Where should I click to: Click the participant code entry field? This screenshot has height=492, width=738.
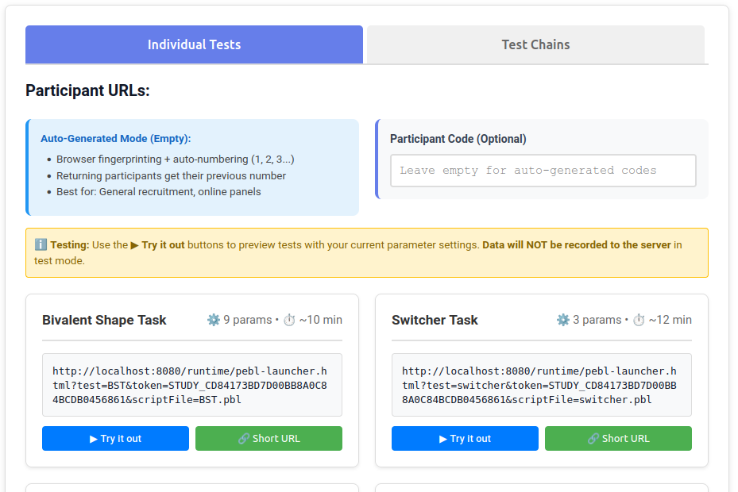[x=543, y=170]
